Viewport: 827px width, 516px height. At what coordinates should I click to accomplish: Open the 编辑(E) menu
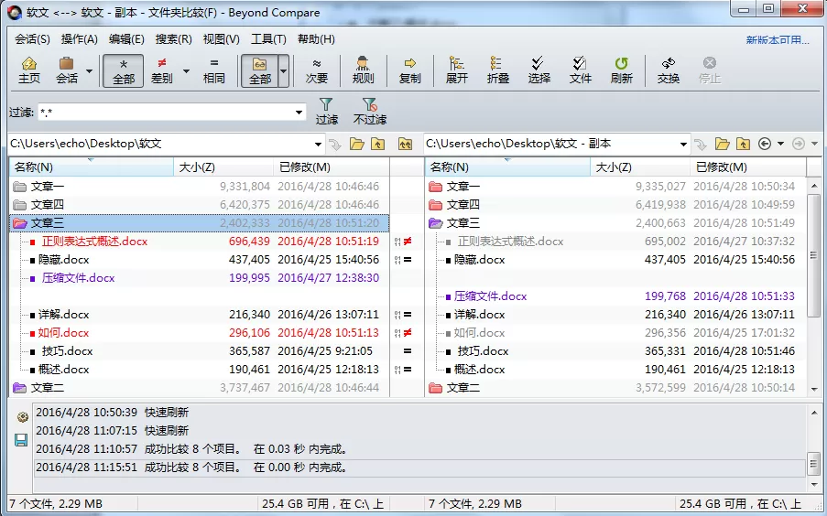[126, 39]
